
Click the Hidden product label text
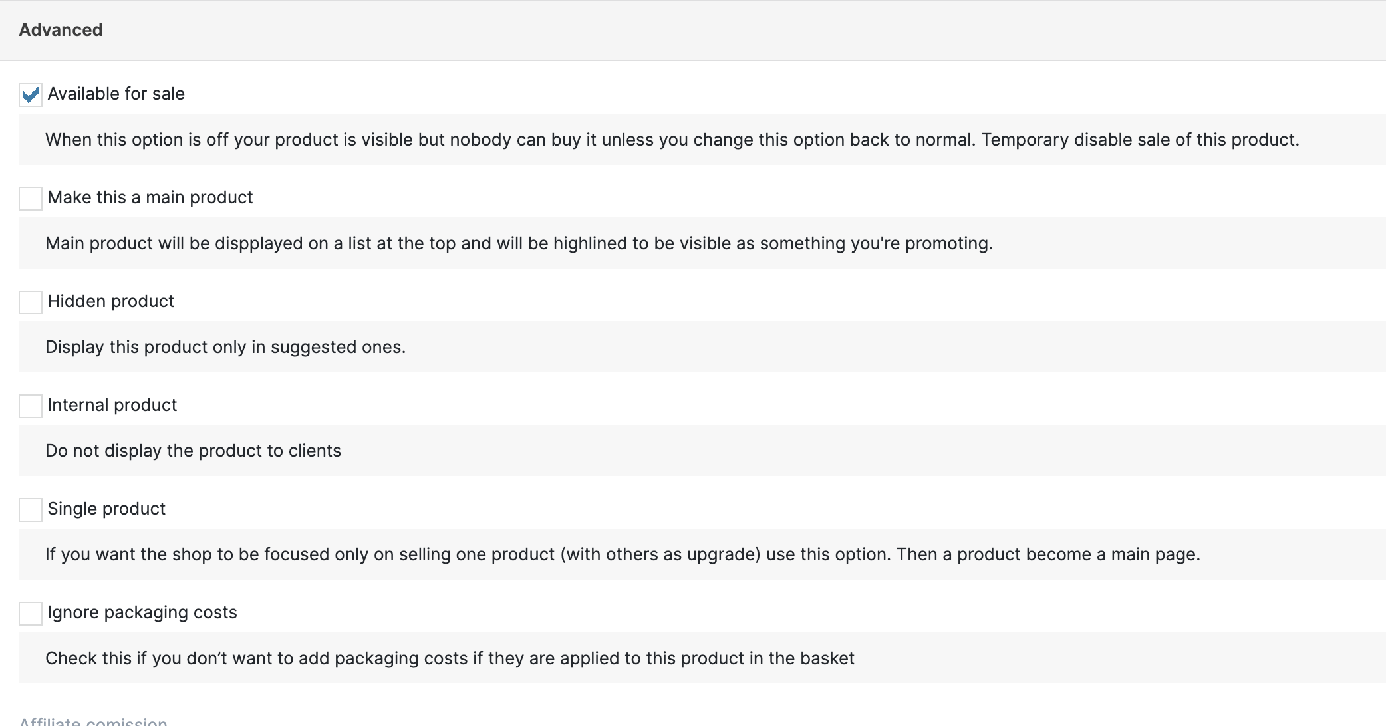pyautogui.click(x=111, y=301)
